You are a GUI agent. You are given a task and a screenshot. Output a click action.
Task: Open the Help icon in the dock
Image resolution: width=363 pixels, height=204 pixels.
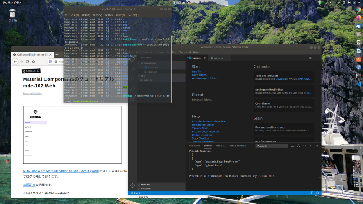358,68
